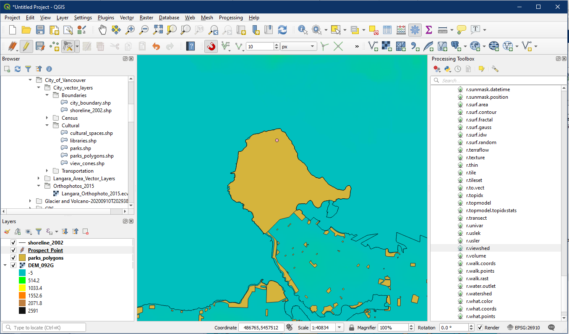Open the Scale dropdown in status bar
Viewport: 569px width, 334px height.
coord(339,328)
